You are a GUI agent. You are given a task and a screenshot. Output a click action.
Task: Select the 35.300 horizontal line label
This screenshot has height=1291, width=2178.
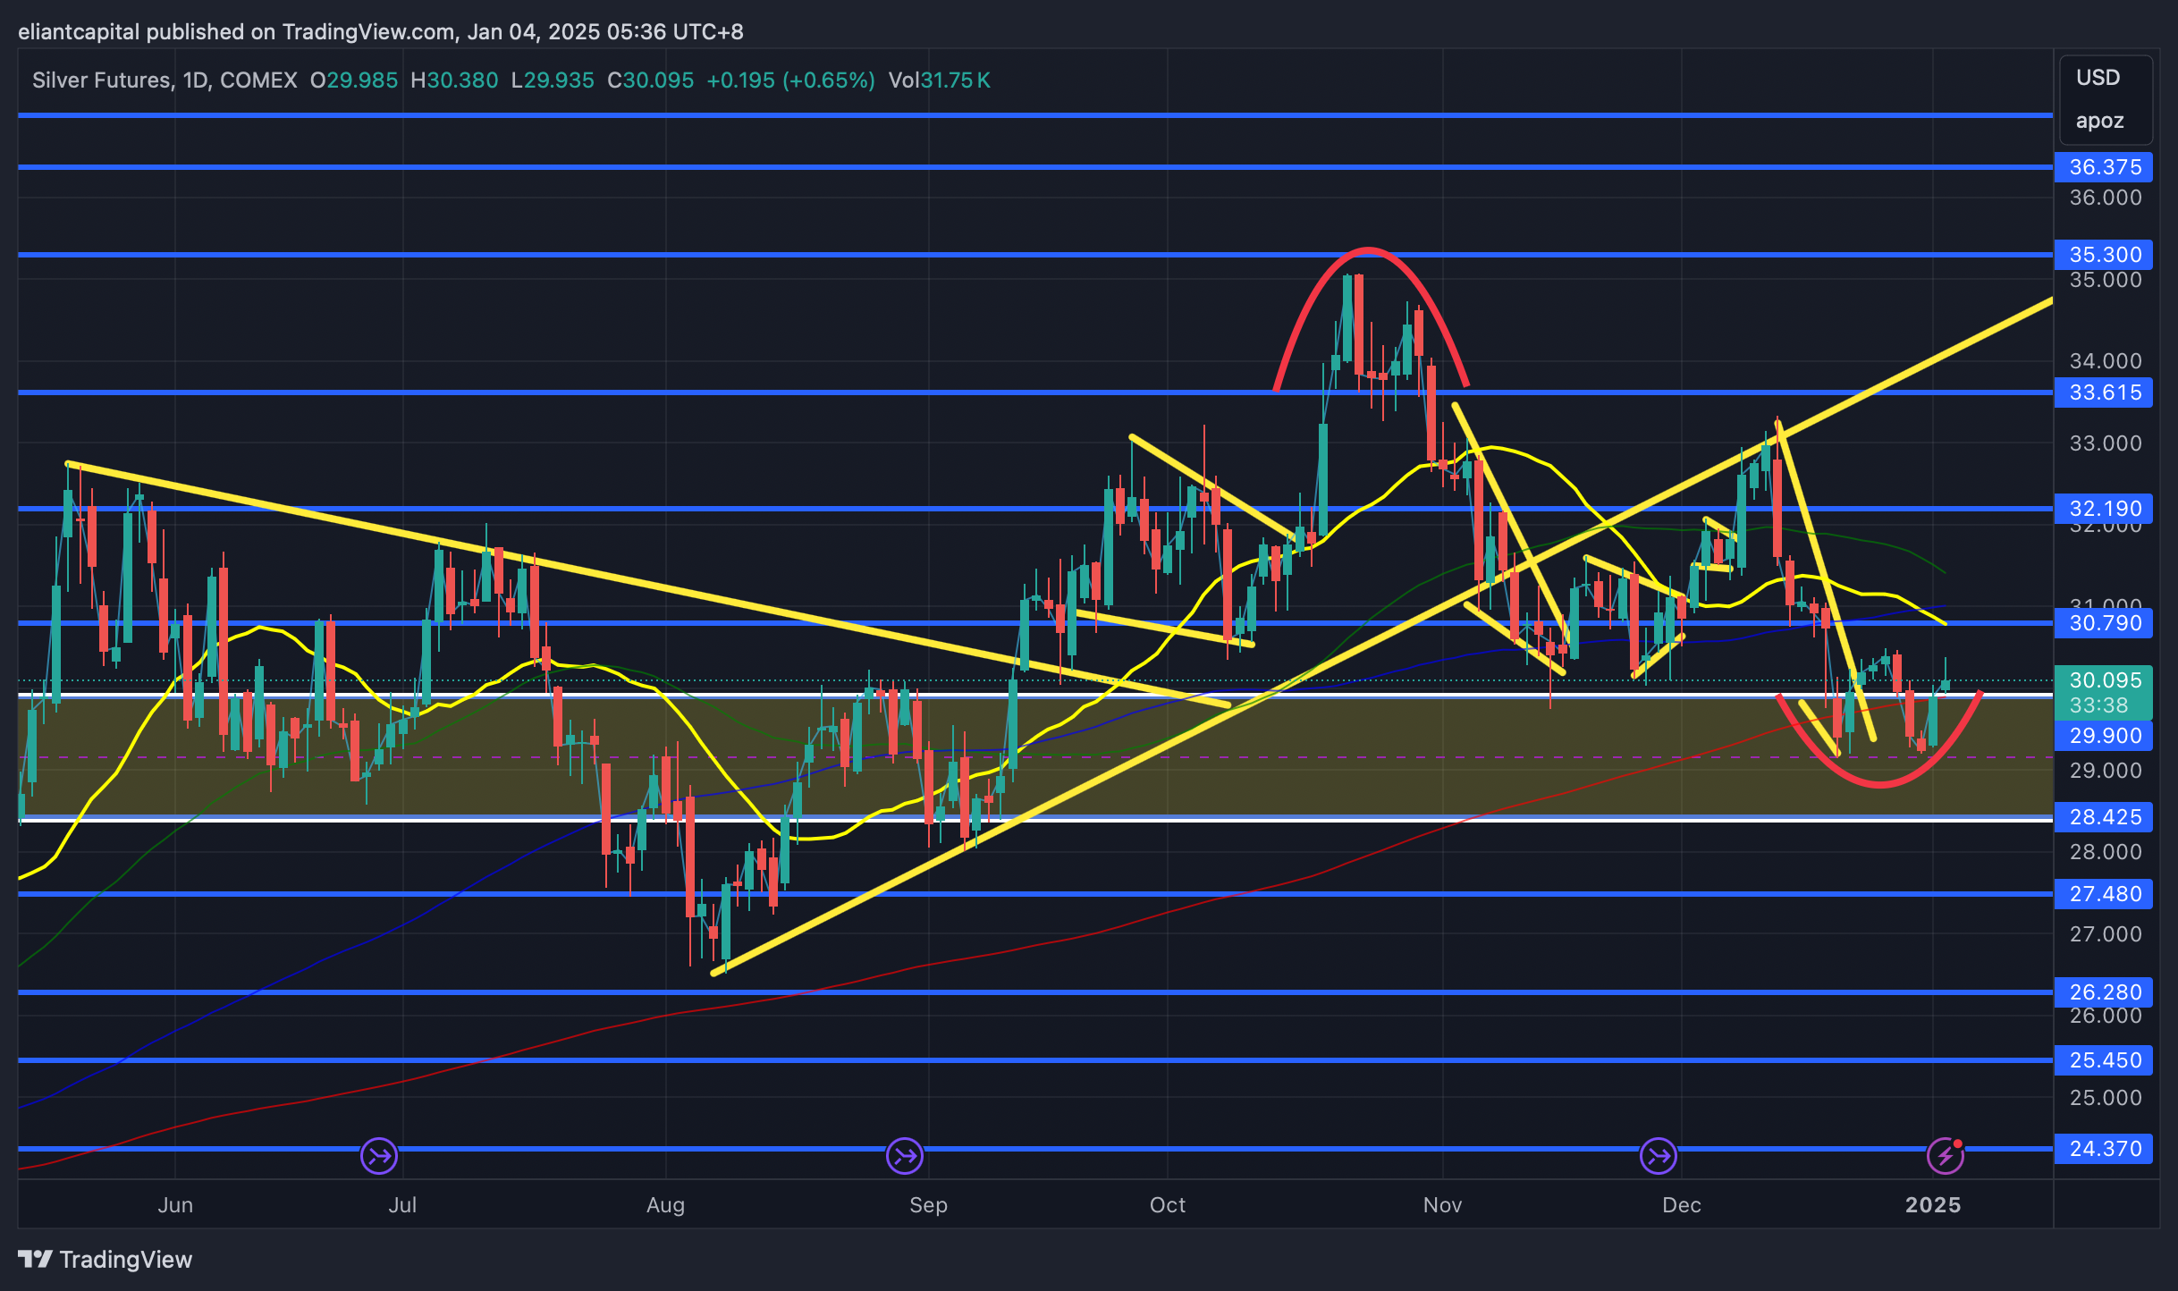(x=2105, y=255)
